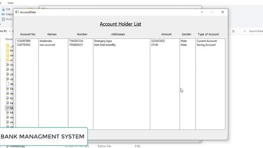Click the Names column label
This screenshot has height=148, width=263.
[x=52, y=34]
